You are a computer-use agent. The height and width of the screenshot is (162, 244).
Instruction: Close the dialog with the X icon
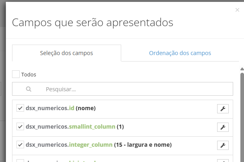click(237, 11)
